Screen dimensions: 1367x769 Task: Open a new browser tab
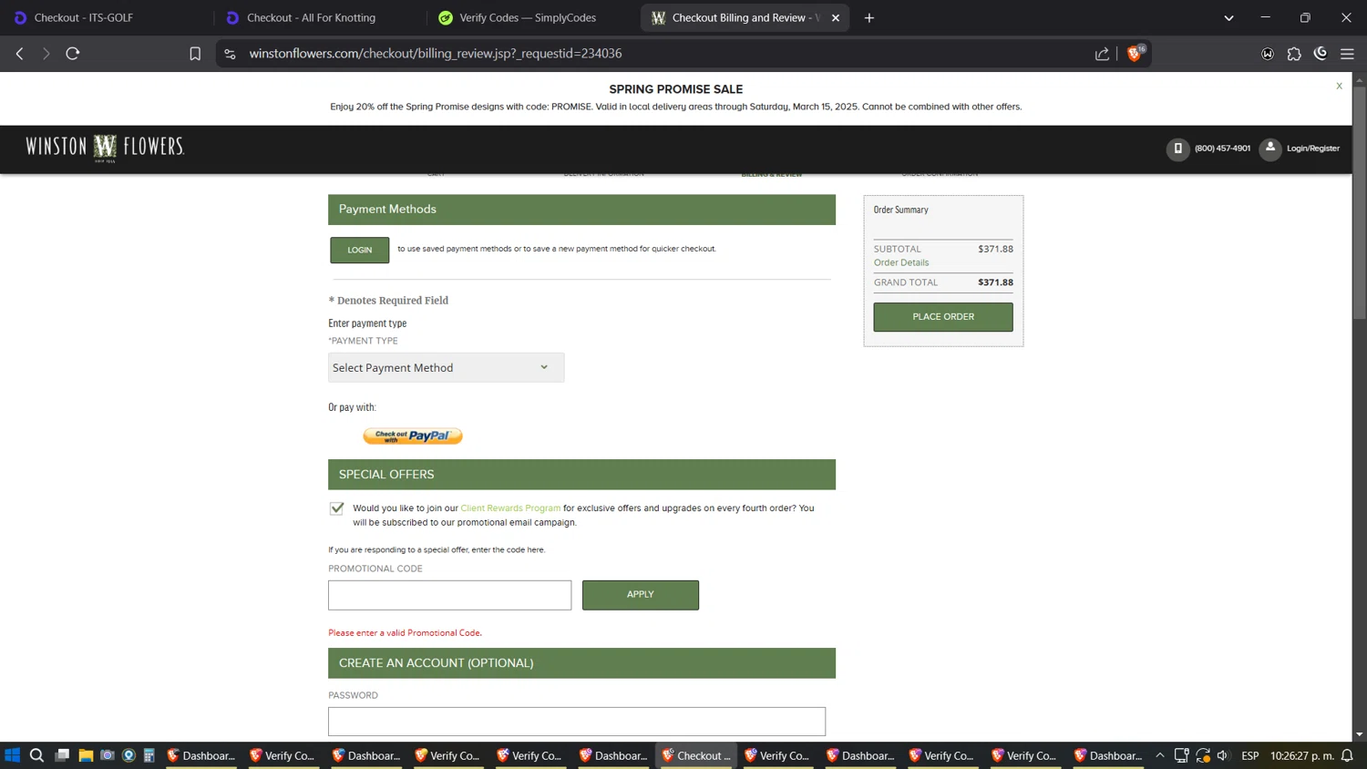869,17
